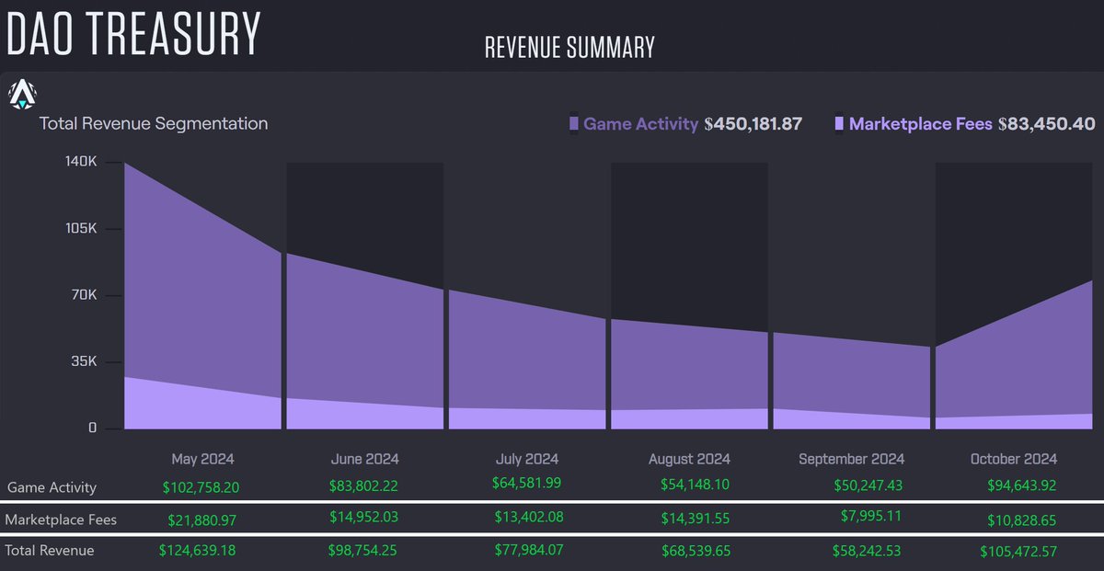This screenshot has width=1104, height=571.
Task: Click the 35K y-axis label
Action: (x=85, y=361)
